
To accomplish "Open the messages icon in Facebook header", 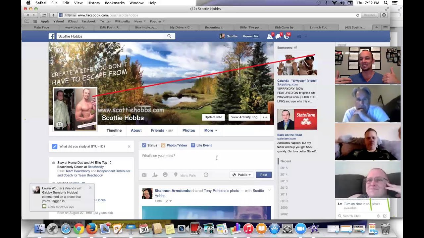I will click(278, 36).
